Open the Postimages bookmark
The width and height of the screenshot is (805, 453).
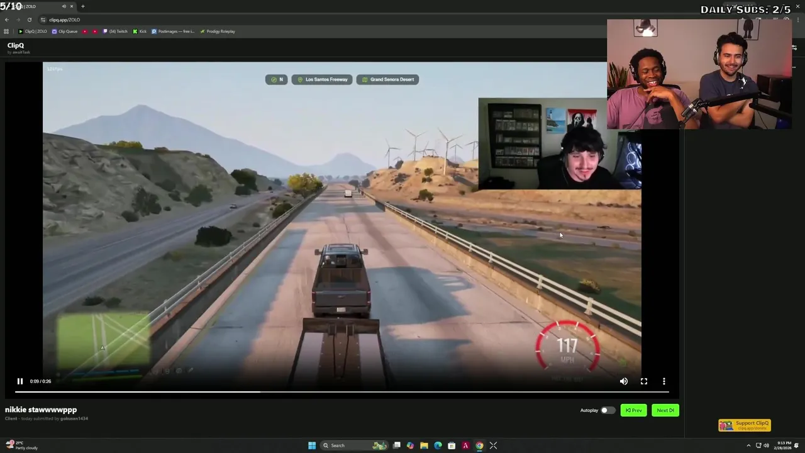tap(173, 31)
